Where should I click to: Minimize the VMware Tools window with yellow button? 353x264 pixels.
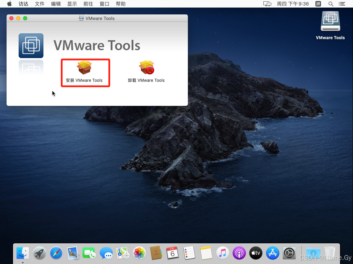[18, 18]
